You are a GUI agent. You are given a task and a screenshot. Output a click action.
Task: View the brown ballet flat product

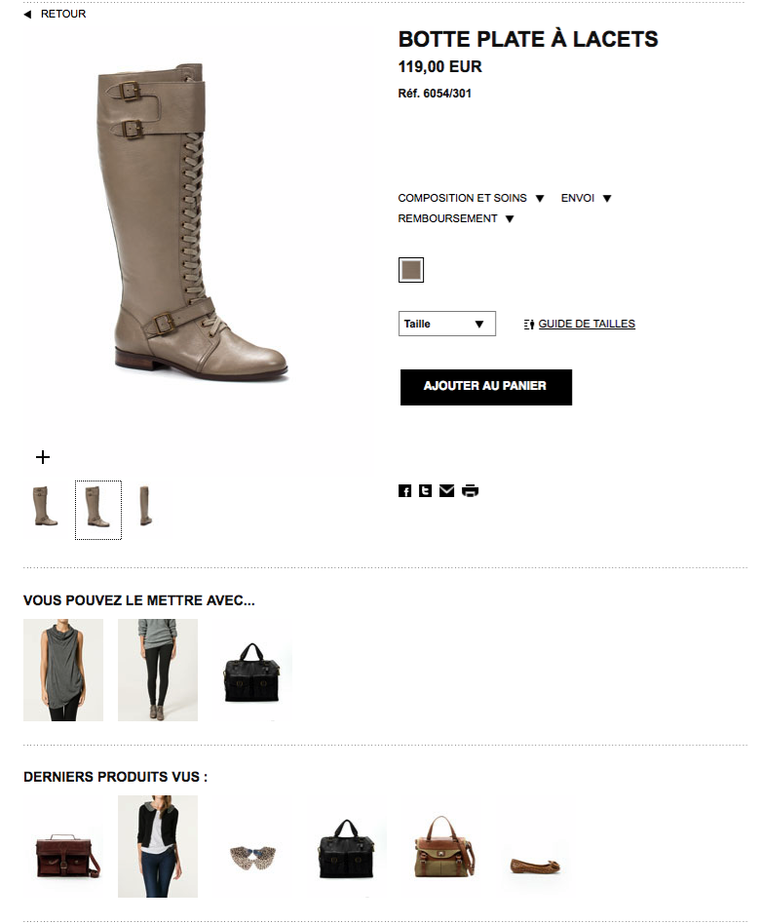tap(535, 866)
